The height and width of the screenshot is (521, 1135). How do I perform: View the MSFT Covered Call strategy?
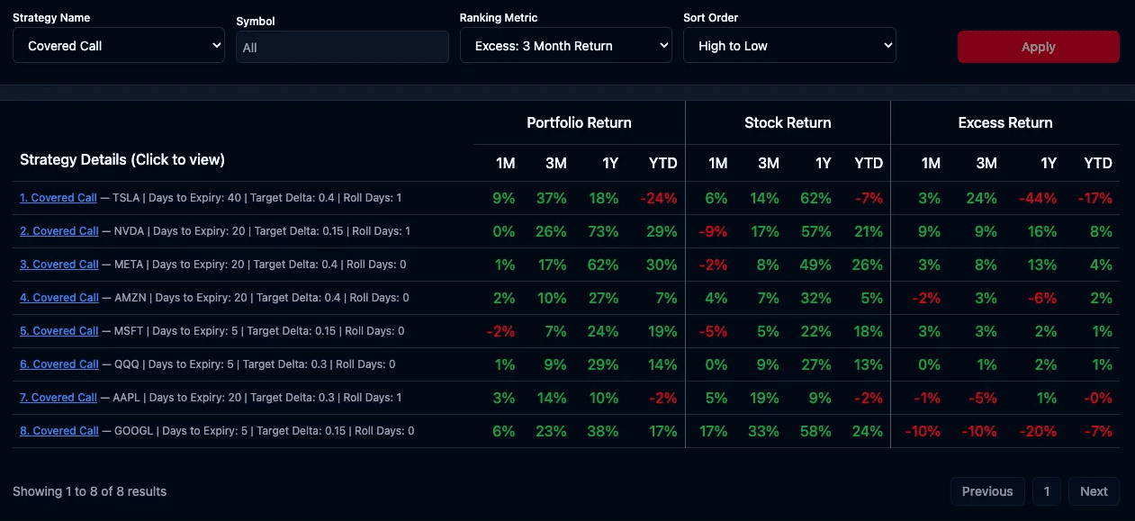[59, 331]
